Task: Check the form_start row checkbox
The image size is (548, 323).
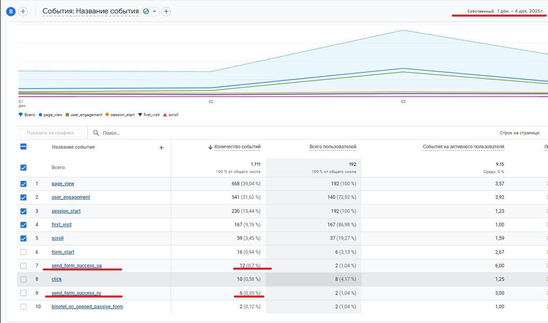Action: tap(23, 252)
